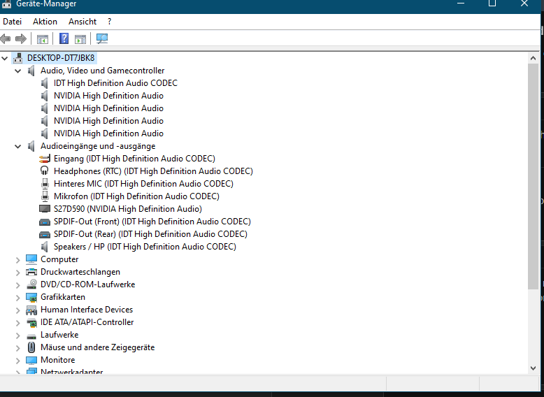Click the vertical scrollbar thumb
Screen dimensions: 544x397
tap(534, 176)
